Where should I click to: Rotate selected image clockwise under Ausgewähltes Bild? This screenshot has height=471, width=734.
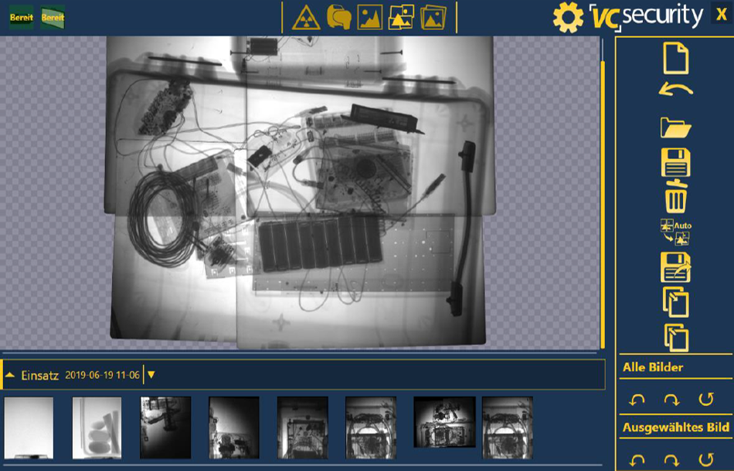click(671, 460)
